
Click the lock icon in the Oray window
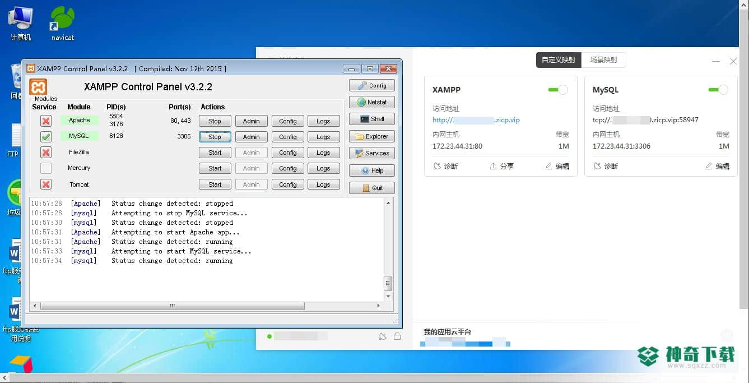click(x=397, y=336)
